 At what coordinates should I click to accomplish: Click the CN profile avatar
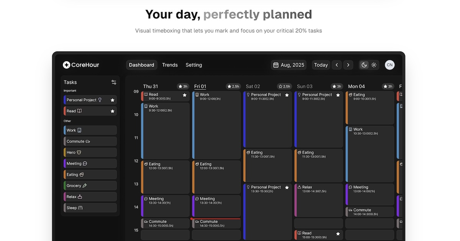(389, 65)
